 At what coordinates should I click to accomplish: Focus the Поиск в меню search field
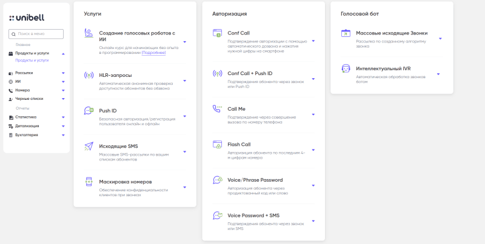click(39, 35)
